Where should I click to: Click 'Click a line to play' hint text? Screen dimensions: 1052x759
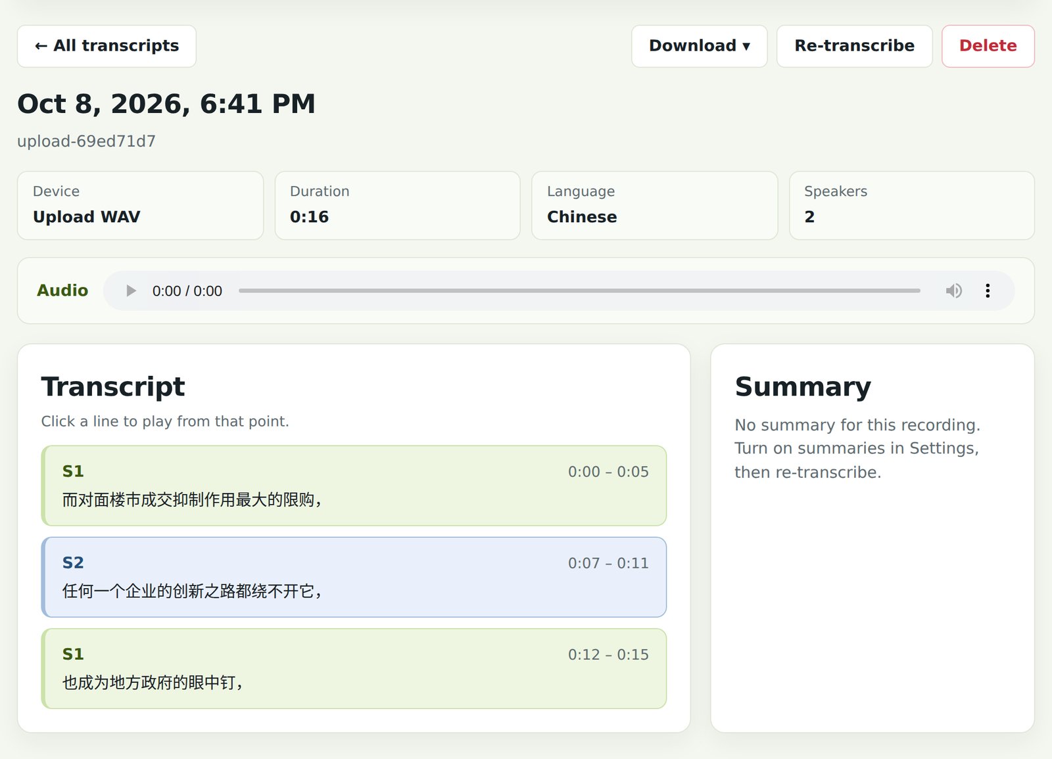(x=165, y=421)
